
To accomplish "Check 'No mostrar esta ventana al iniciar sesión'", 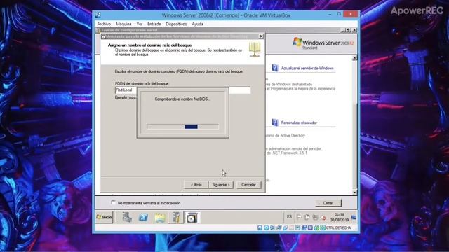I will pos(114,202).
